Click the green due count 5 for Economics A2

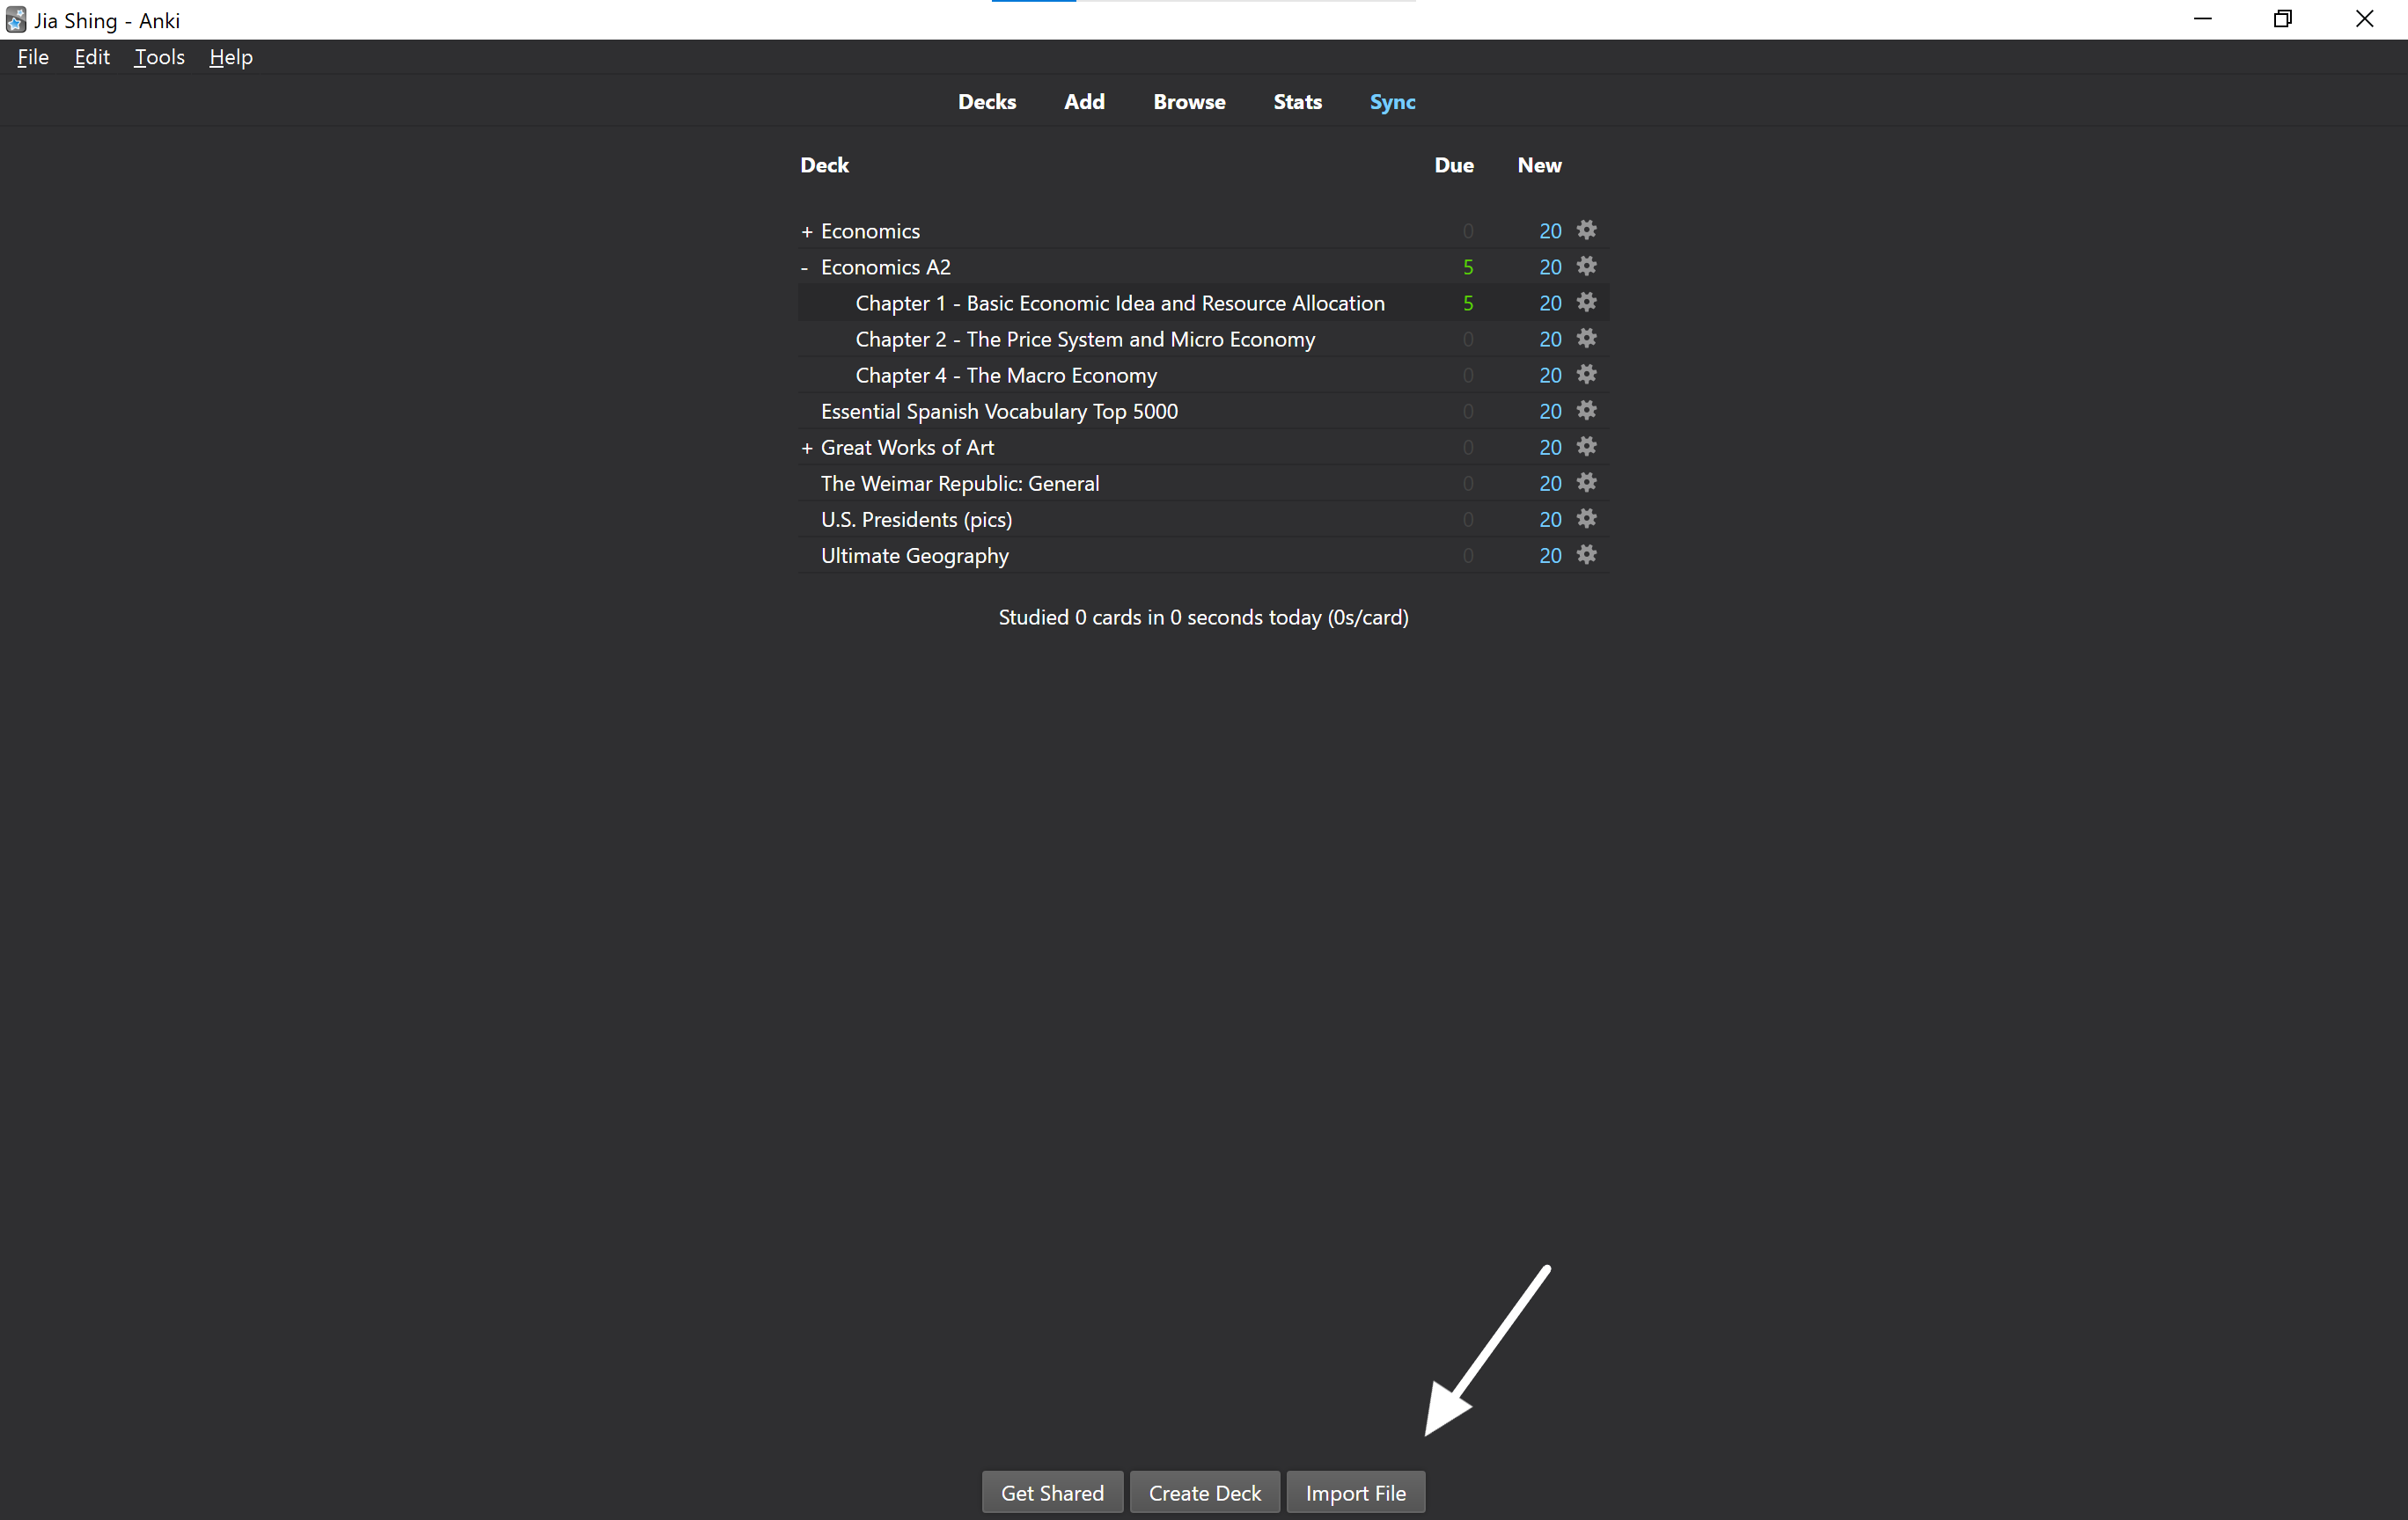(1467, 267)
